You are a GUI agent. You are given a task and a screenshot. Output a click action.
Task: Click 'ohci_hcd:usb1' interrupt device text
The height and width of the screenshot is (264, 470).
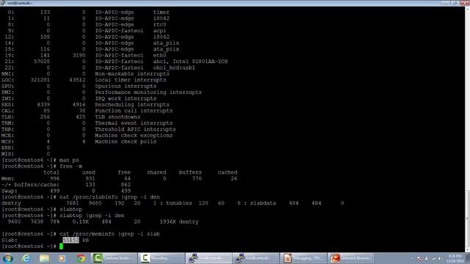click(174, 68)
